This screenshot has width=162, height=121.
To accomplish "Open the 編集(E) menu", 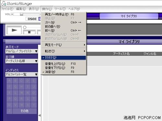I will click(21, 9).
